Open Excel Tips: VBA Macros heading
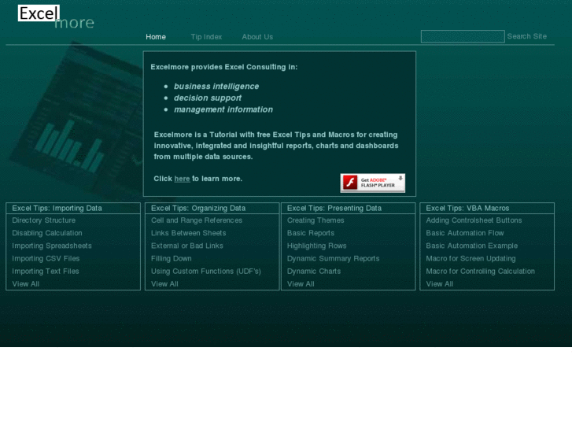The image size is (572, 429). pos(467,208)
